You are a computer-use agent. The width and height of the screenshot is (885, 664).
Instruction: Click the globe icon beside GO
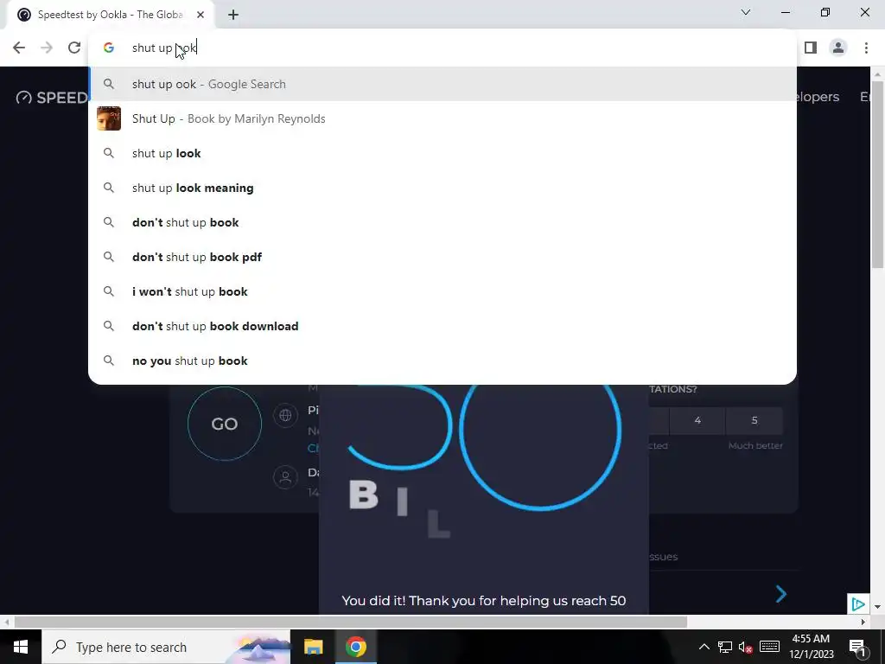285,416
